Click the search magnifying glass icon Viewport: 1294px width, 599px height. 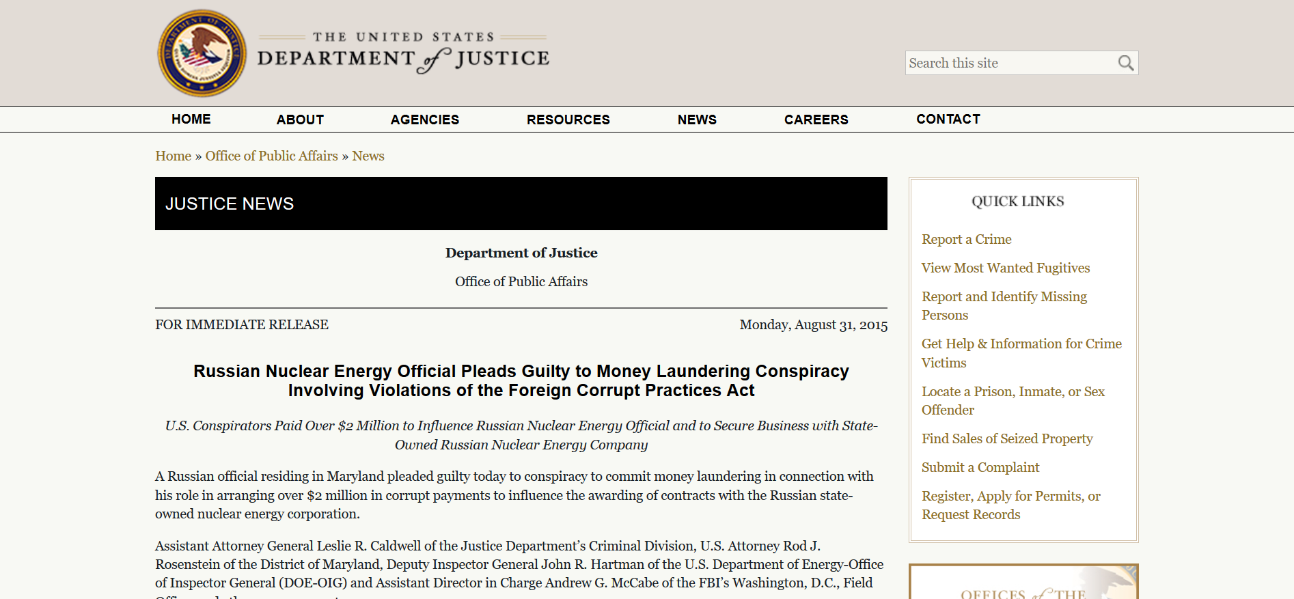[1125, 63]
